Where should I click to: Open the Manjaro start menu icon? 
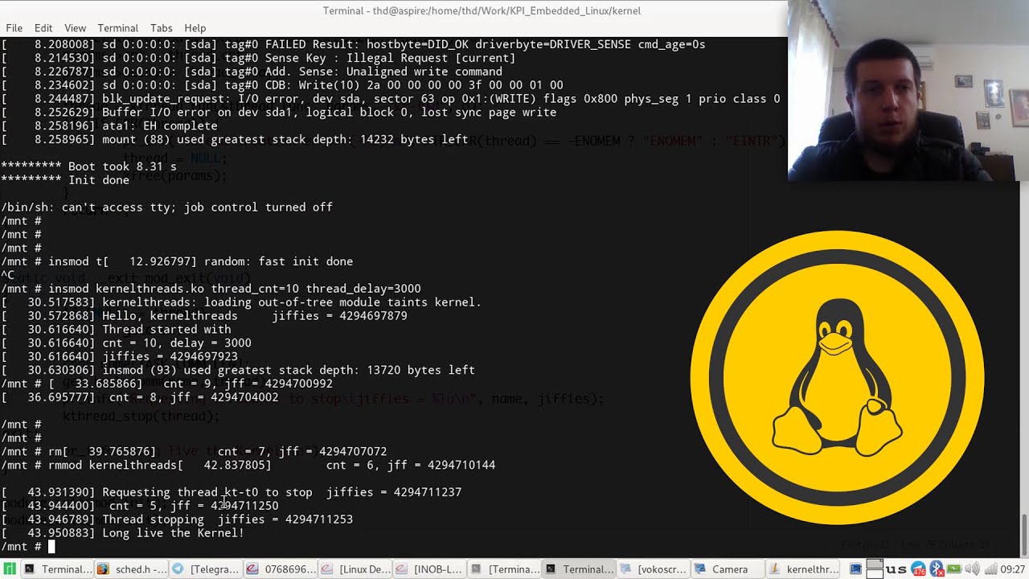tap(9, 569)
